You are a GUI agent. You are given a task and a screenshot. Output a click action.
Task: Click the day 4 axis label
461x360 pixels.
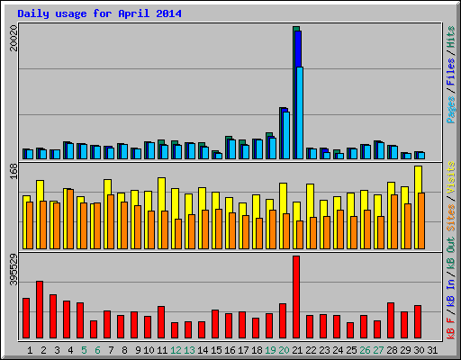[70, 350]
